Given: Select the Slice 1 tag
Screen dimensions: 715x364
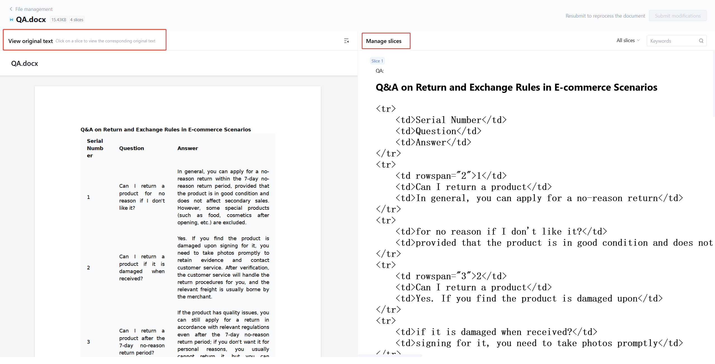Looking at the screenshot, I should [377, 61].
